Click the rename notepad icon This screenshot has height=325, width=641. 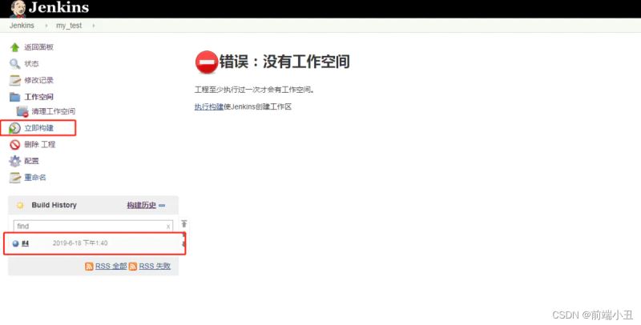tap(14, 178)
